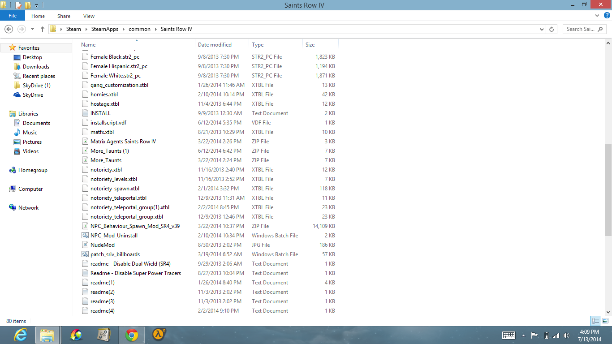Select Network in navigation pane
Image resolution: width=612 pixels, height=344 pixels.
coord(28,208)
